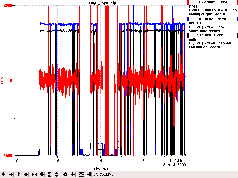This screenshot has height=178, width=238.
Task: Click the horizontal zoom-in (inward triangles) icon
Action: point(35,174)
